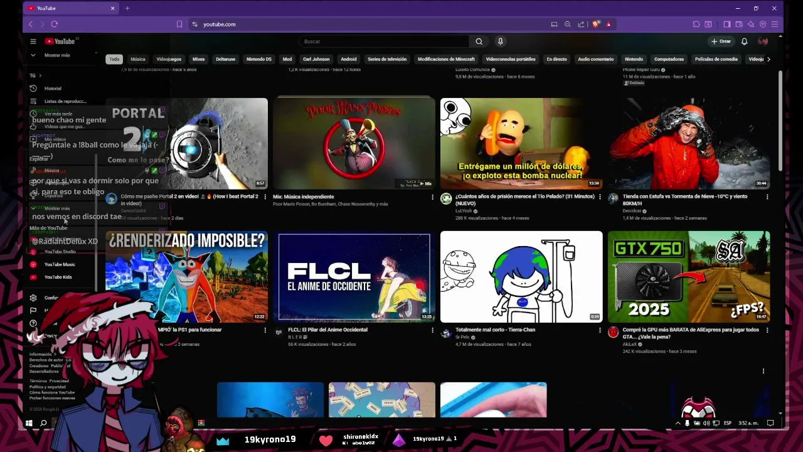Image resolution: width=803 pixels, height=452 pixels.
Task: Select the Deltarune filter chip
Action: click(226, 59)
